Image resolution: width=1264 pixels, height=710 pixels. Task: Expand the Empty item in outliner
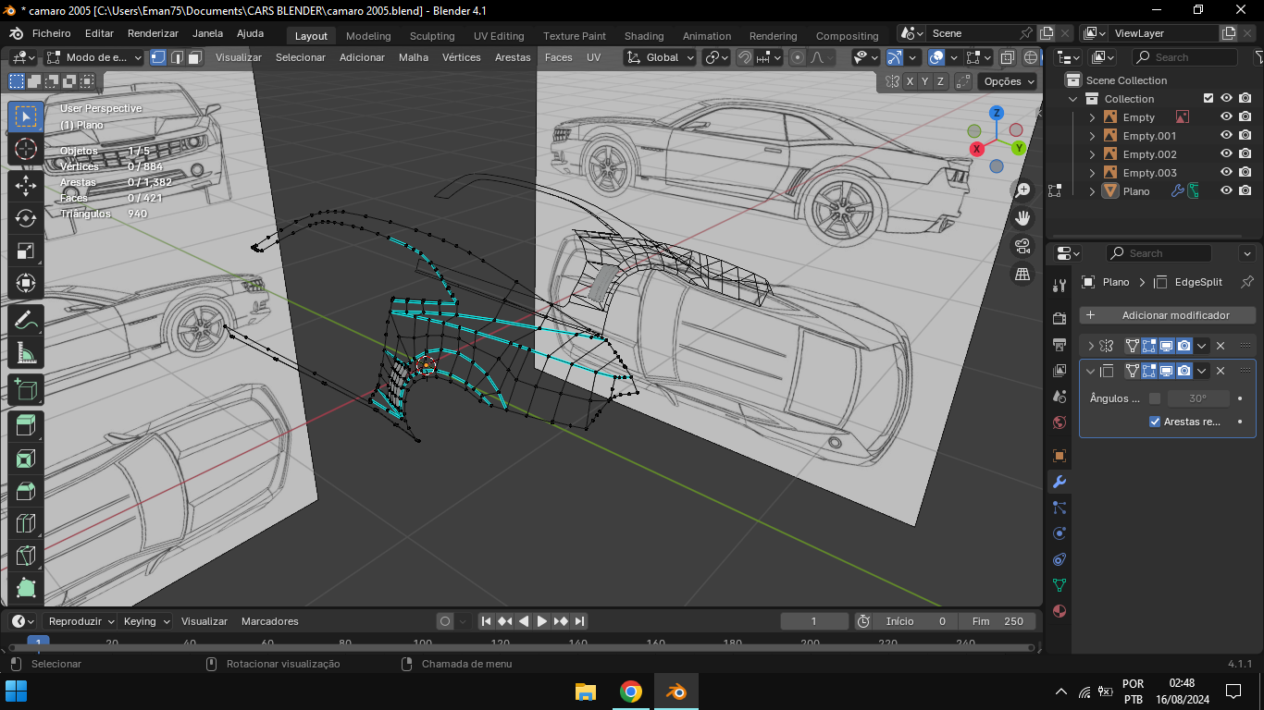[1092, 117]
